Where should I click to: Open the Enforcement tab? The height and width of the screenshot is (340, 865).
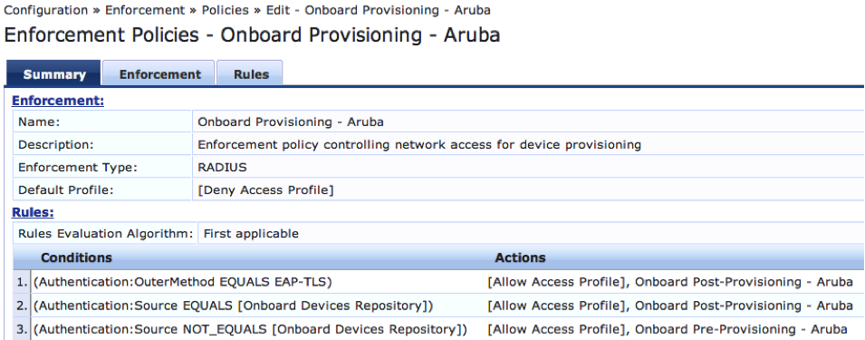159,73
